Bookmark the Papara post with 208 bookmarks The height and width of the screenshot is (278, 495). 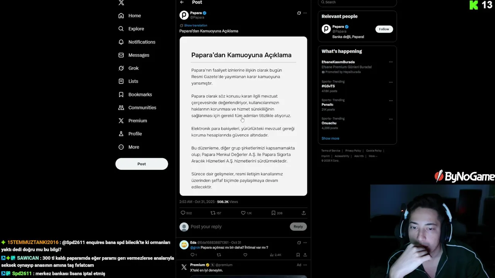coord(273,213)
